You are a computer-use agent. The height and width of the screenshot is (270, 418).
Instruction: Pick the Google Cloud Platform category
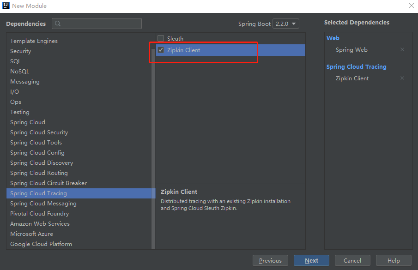coord(41,244)
